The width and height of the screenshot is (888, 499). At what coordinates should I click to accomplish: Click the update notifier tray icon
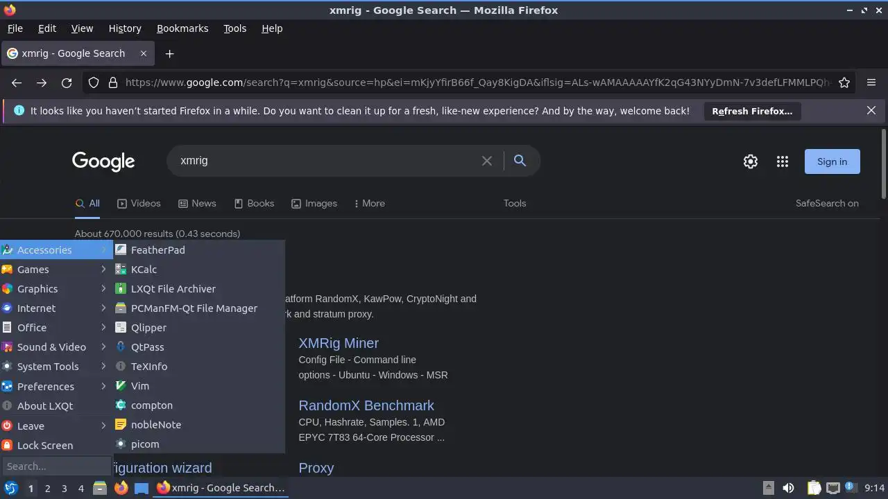tap(849, 487)
